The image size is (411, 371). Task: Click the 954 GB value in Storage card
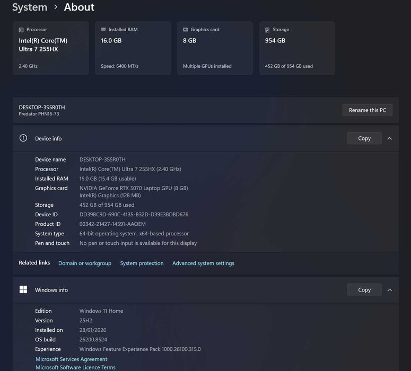(275, 41)
